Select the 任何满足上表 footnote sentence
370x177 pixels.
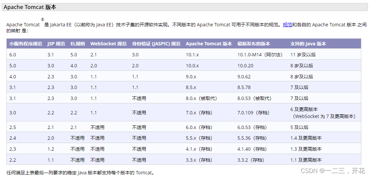point(81,173)
